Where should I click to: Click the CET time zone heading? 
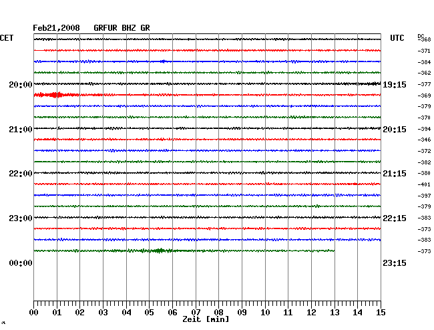tap(7, 38)
